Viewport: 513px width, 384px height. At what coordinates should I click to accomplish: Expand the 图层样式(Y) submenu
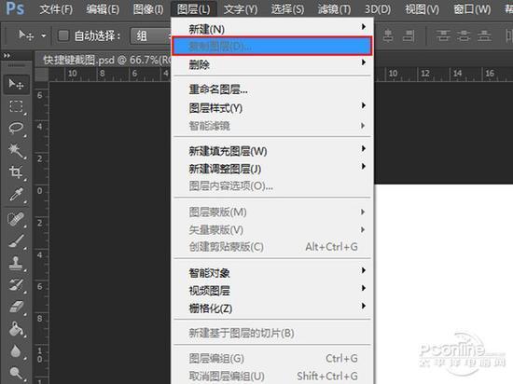272,108
